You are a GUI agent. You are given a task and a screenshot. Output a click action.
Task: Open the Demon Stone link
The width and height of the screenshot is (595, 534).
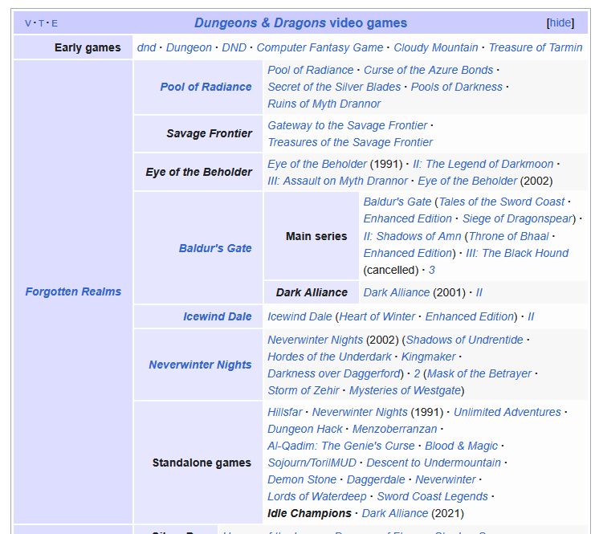302,479
